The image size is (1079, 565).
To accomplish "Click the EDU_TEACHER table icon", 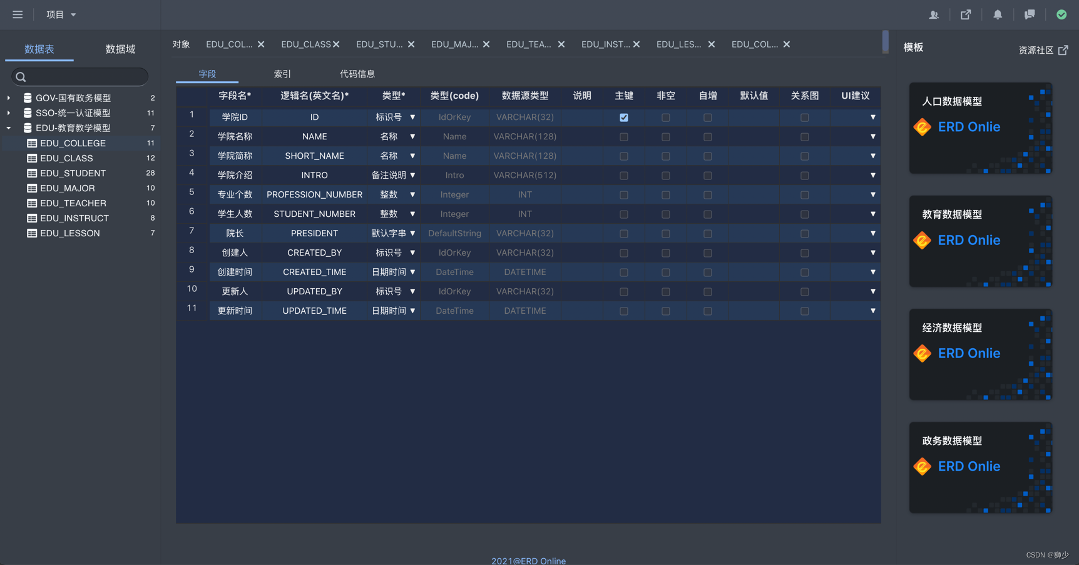I will [x=32, y=203].
